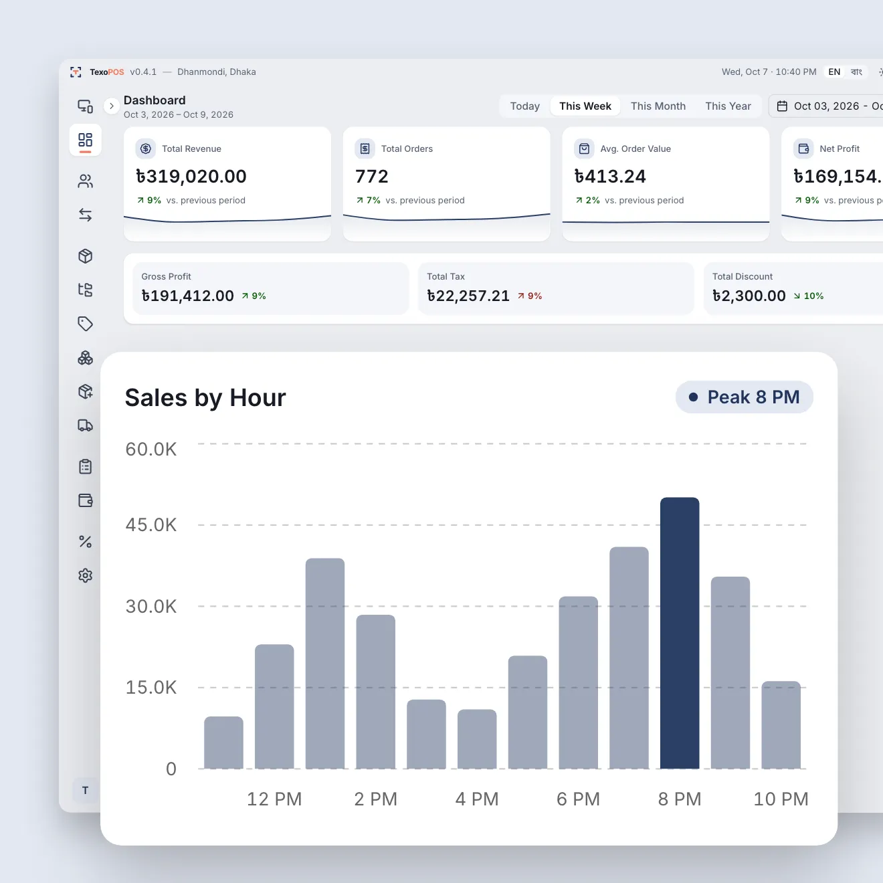The image size is (883, 883).
Task: Open the POS terminal screen icon in sidebar
Action: [x=85, y=106]
